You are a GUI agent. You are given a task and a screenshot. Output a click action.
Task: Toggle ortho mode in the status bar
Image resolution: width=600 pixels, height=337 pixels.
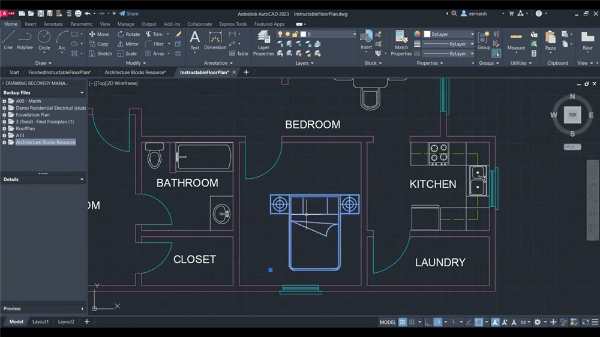tap(427, 322)
